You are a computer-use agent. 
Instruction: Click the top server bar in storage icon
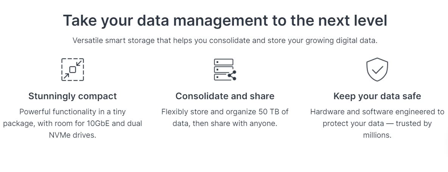[224, 62]
